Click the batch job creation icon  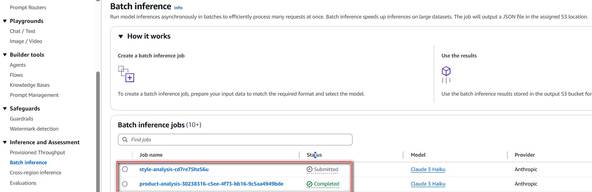coord(126,74)
